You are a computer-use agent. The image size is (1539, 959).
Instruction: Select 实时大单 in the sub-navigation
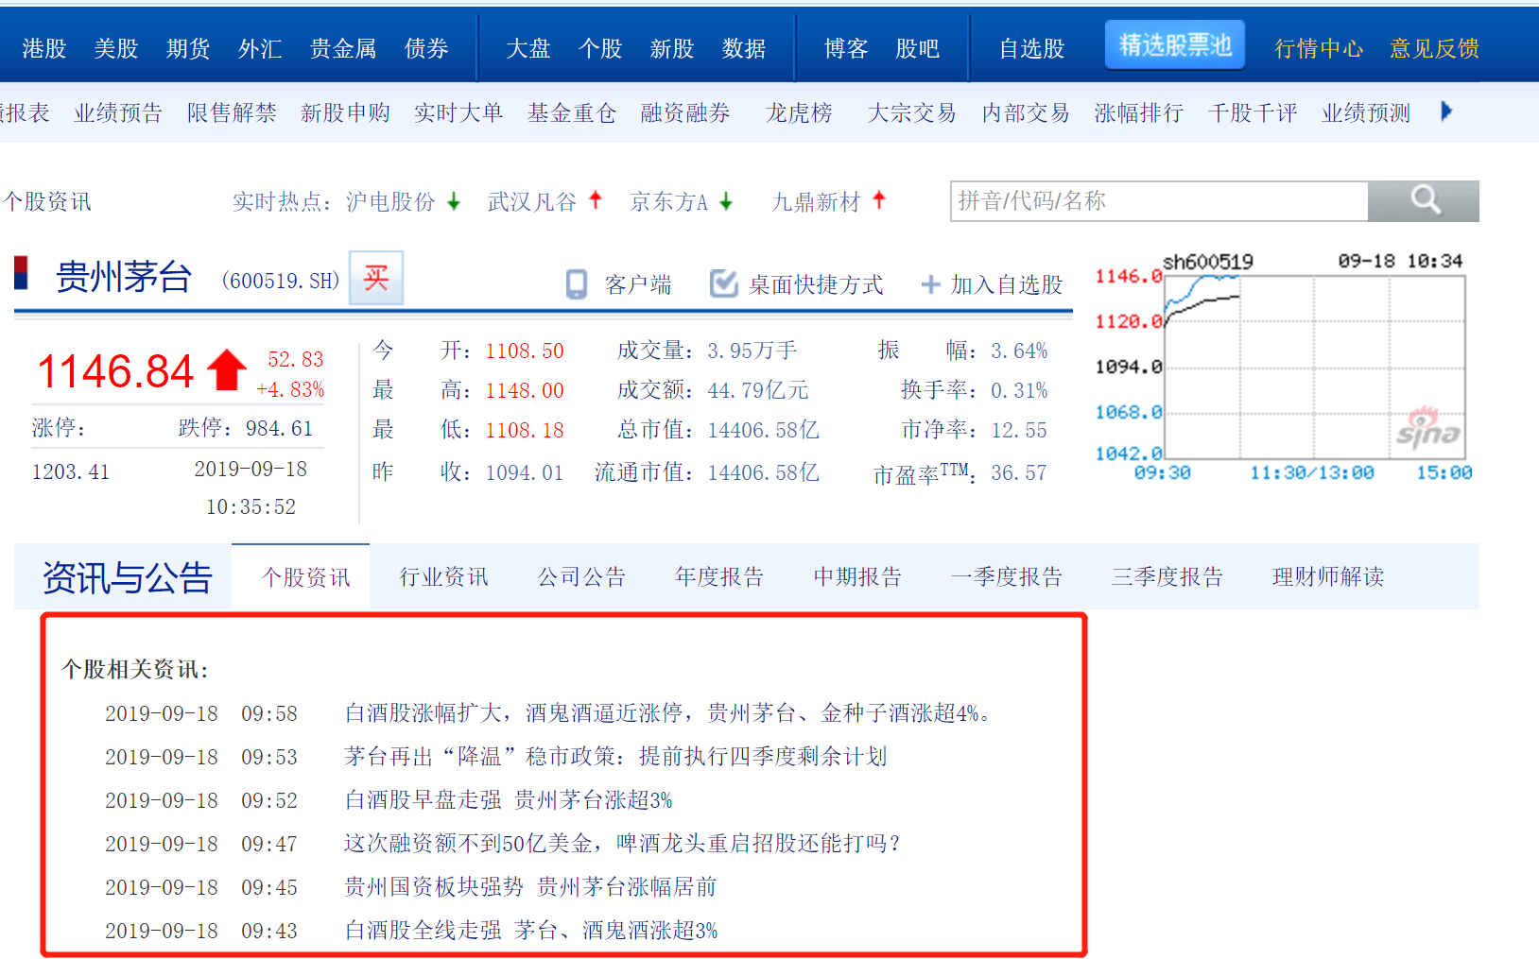pos(458,113)
